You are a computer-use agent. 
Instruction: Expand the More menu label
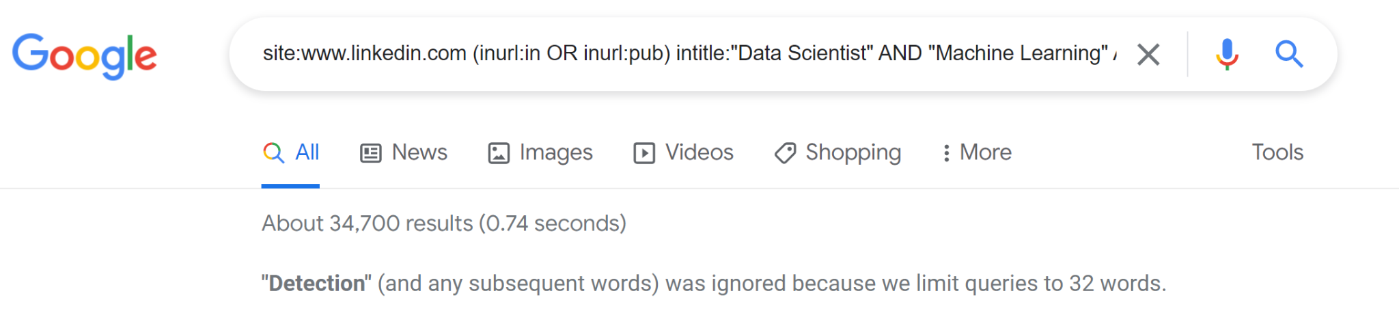tap(986, 152)
